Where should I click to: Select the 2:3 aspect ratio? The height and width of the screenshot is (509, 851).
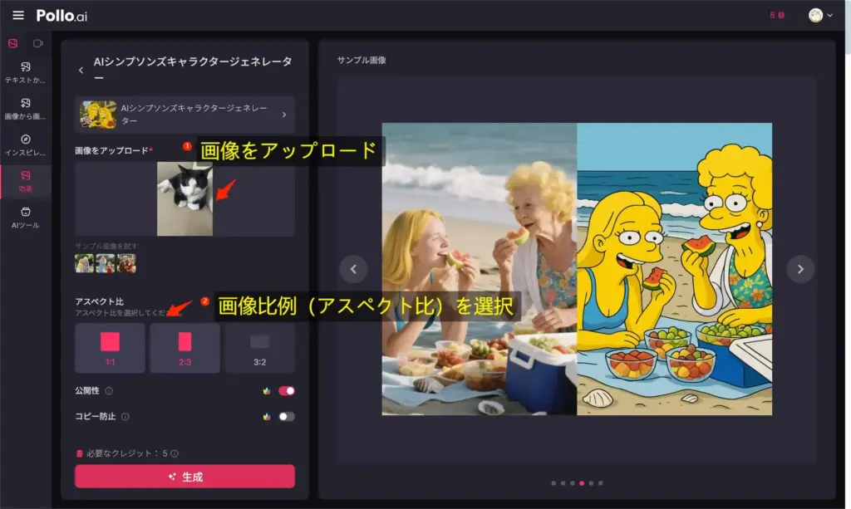tap(184, 348)
